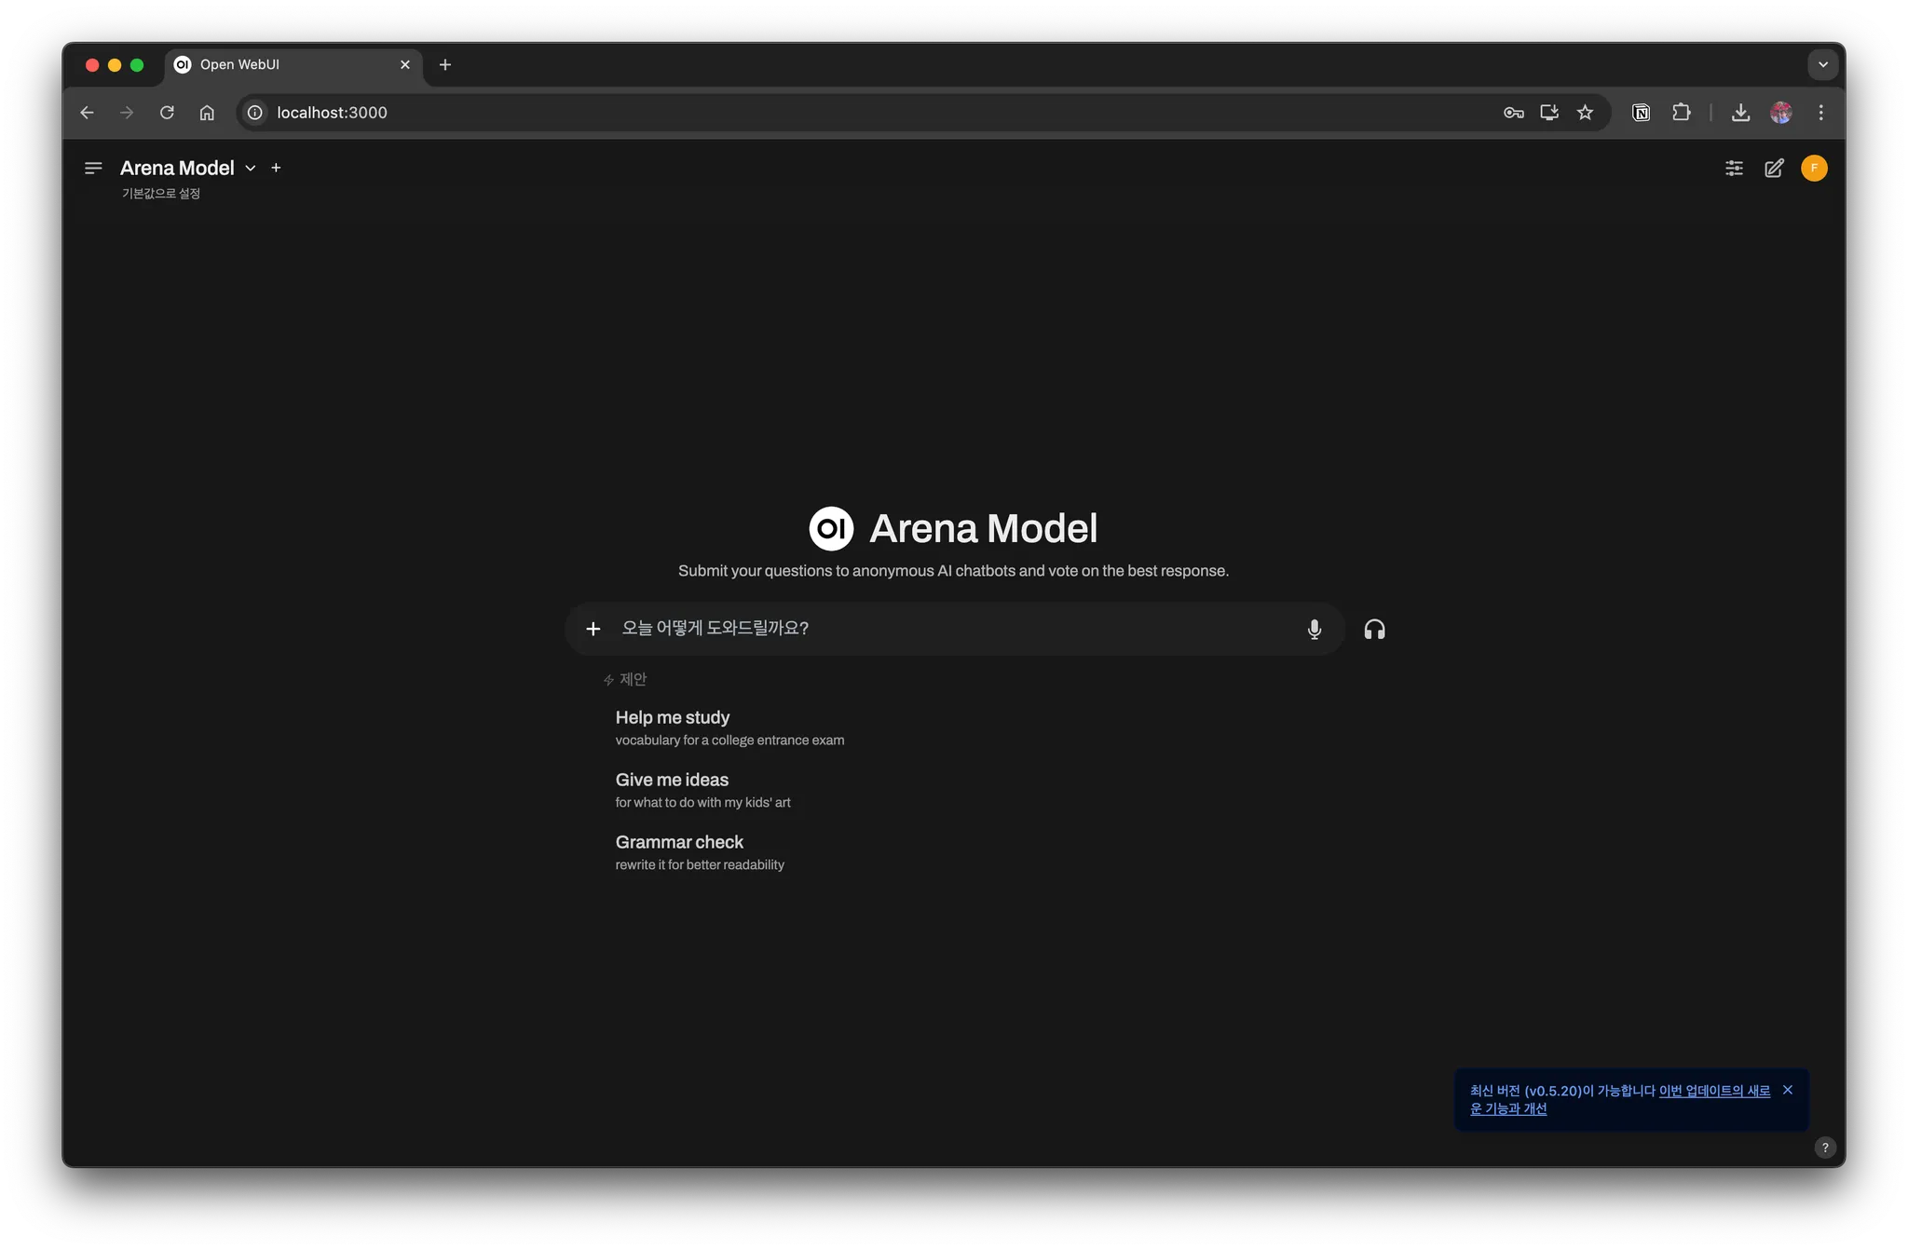
Task: Start a new chat with pencil icon
Action: (x=1774, y=169)
